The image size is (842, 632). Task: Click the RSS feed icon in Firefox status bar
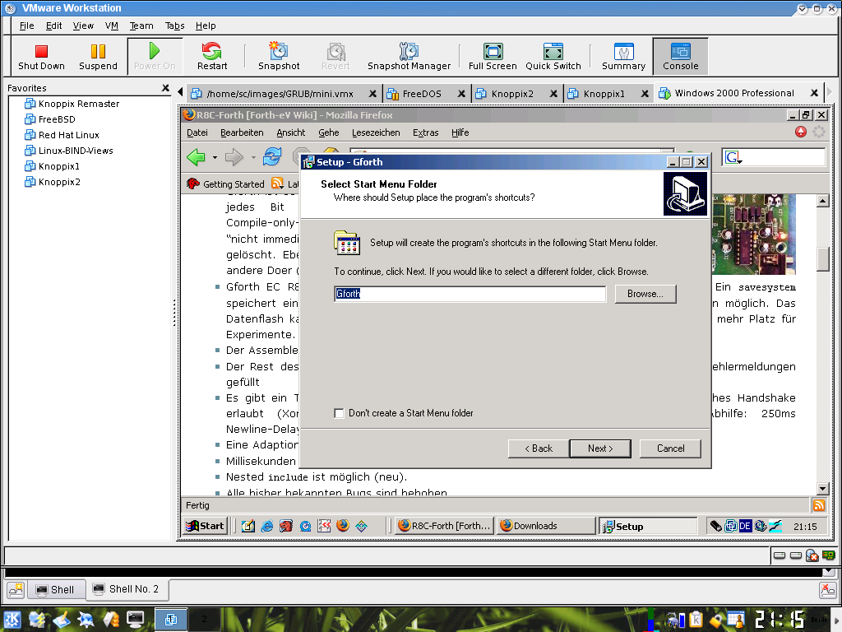[x=819, y=505]
